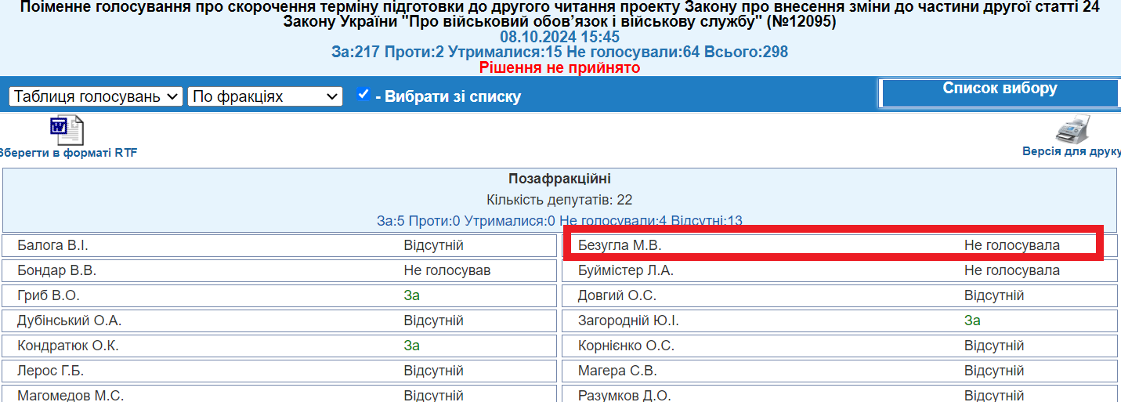Screen dimensions: 1121x402
Task: Click the 'Рішення не прийнято' status text
Action: (559, 67)
